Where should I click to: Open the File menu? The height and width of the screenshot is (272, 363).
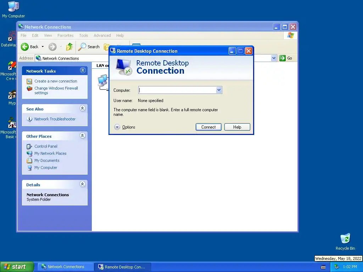(23, 35)
